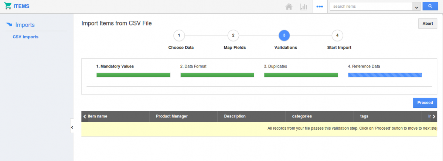443x161 pixels.
Task: Select step 2 Map Fields circle
Action: click(233, 35)
